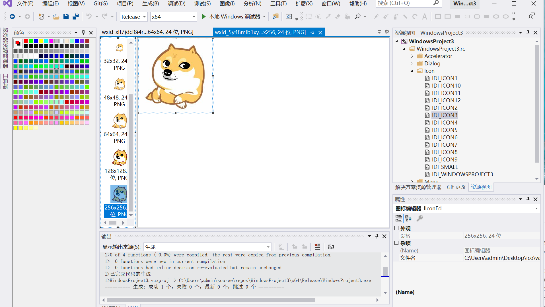Select the 48x48 icon image thumbnail

[x=120, y=84]
